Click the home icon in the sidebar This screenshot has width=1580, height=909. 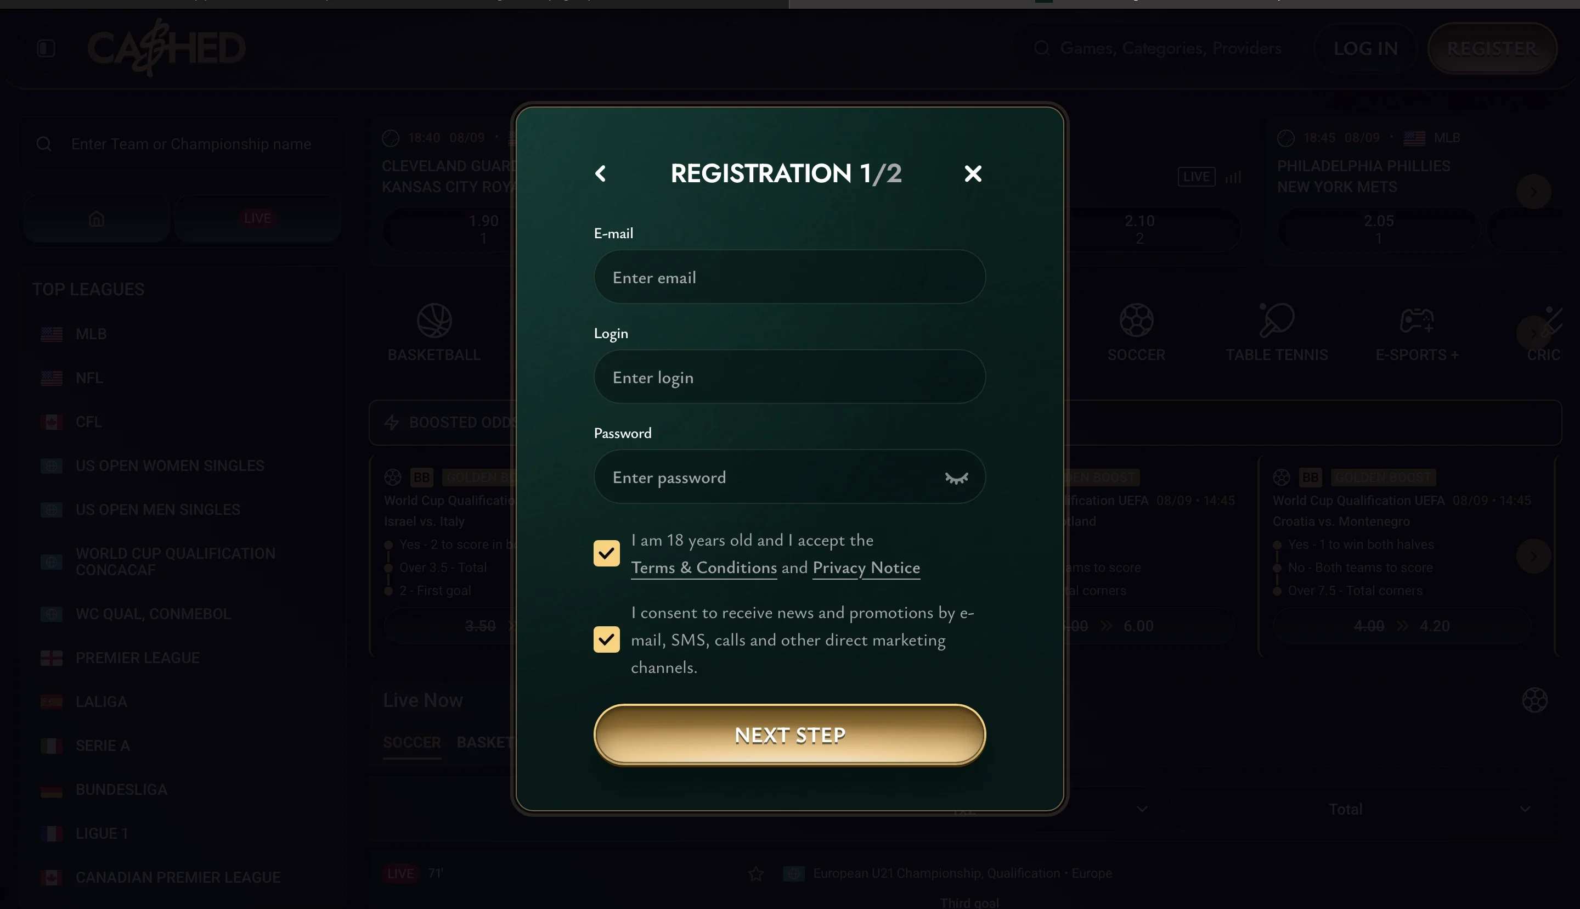[96, 218]
